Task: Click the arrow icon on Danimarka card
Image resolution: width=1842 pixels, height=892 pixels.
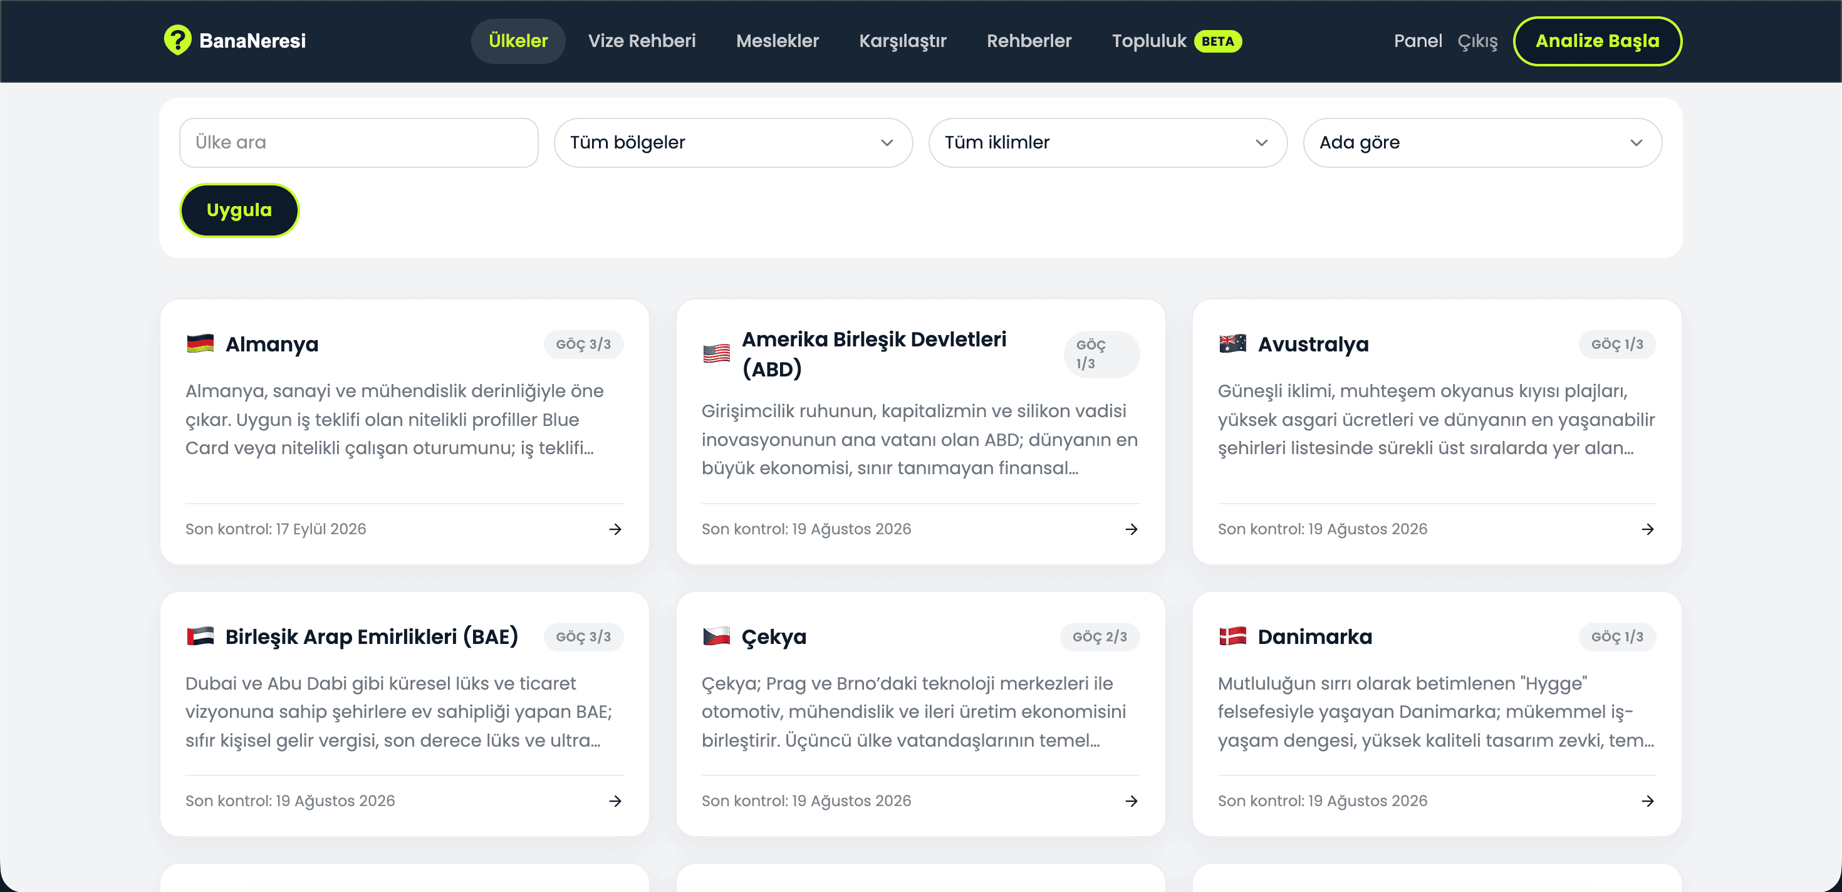Action: tap(1648, 801)
